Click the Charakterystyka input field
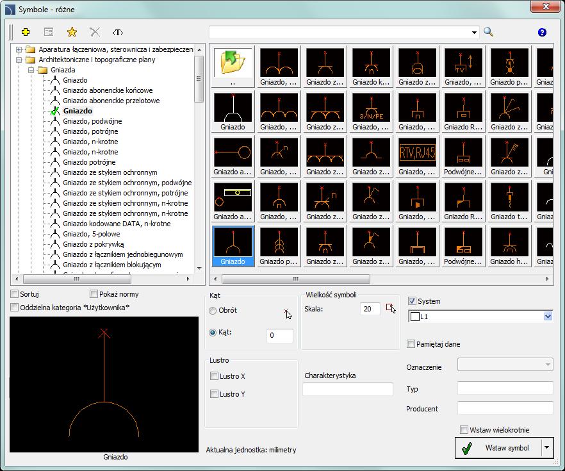 click(348, 389)
